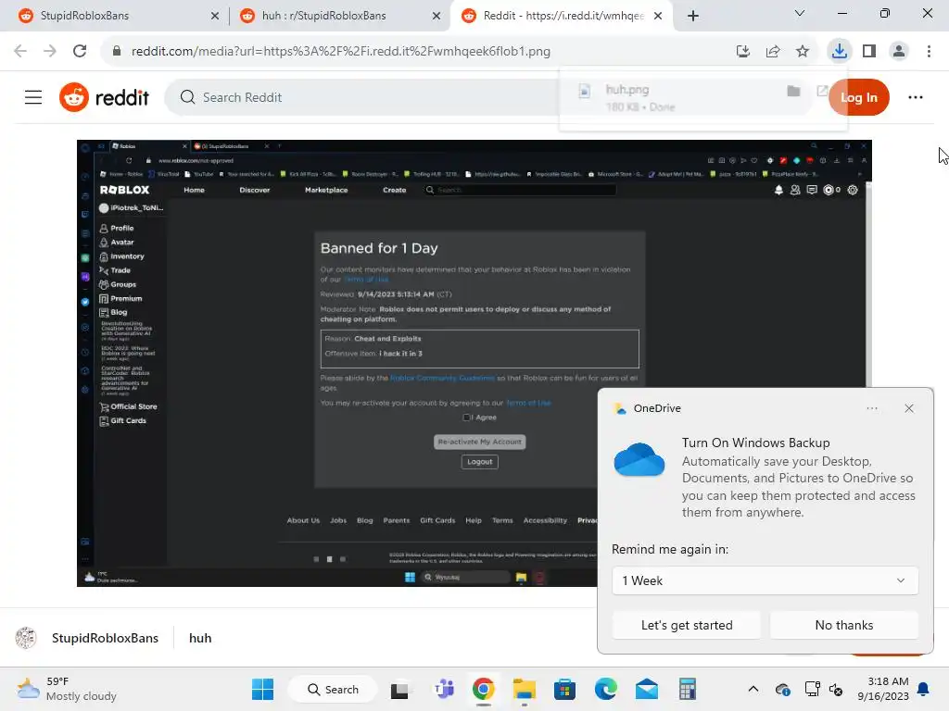949x711 pixels.
Task: Open the Reddit hamburger menu
Action: (x=33, y=97)
